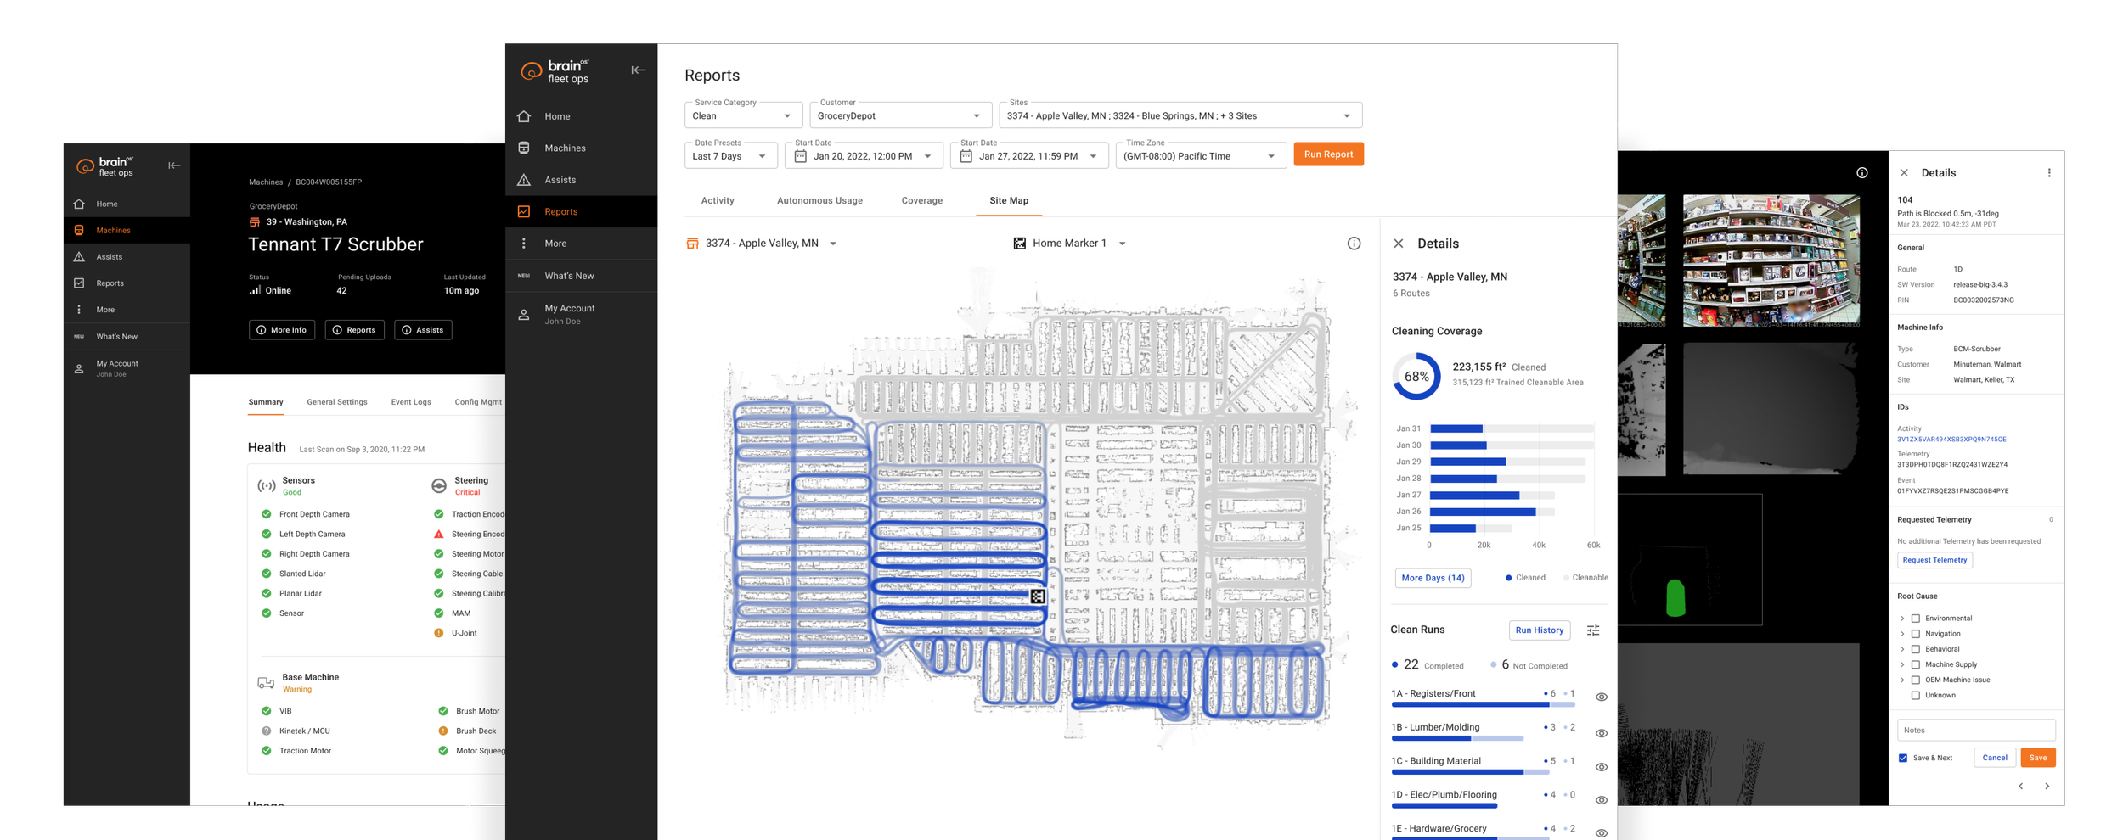
Task: Go to next assist arrow
Action: 2047,787
